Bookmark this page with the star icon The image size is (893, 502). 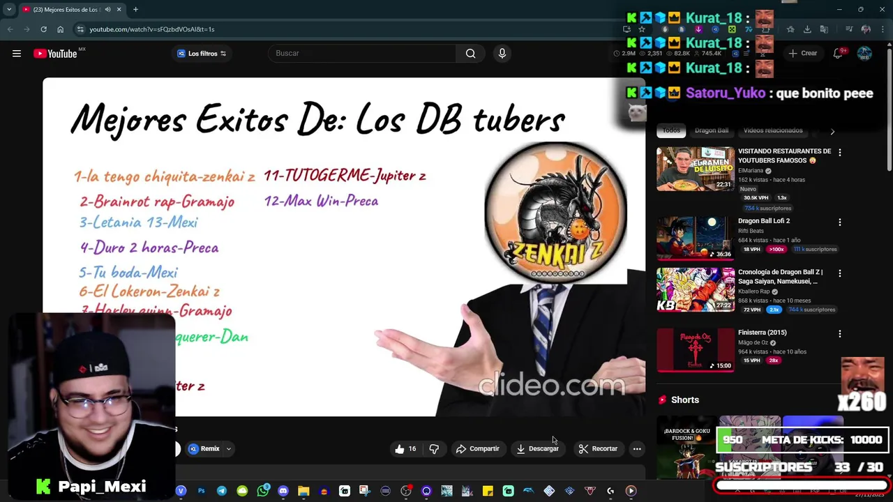point(642,29)
